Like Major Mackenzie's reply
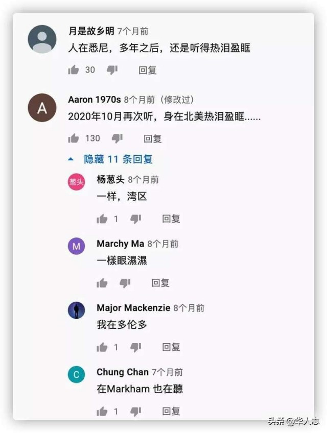This screenshot has width=327, height=433. 102,347
